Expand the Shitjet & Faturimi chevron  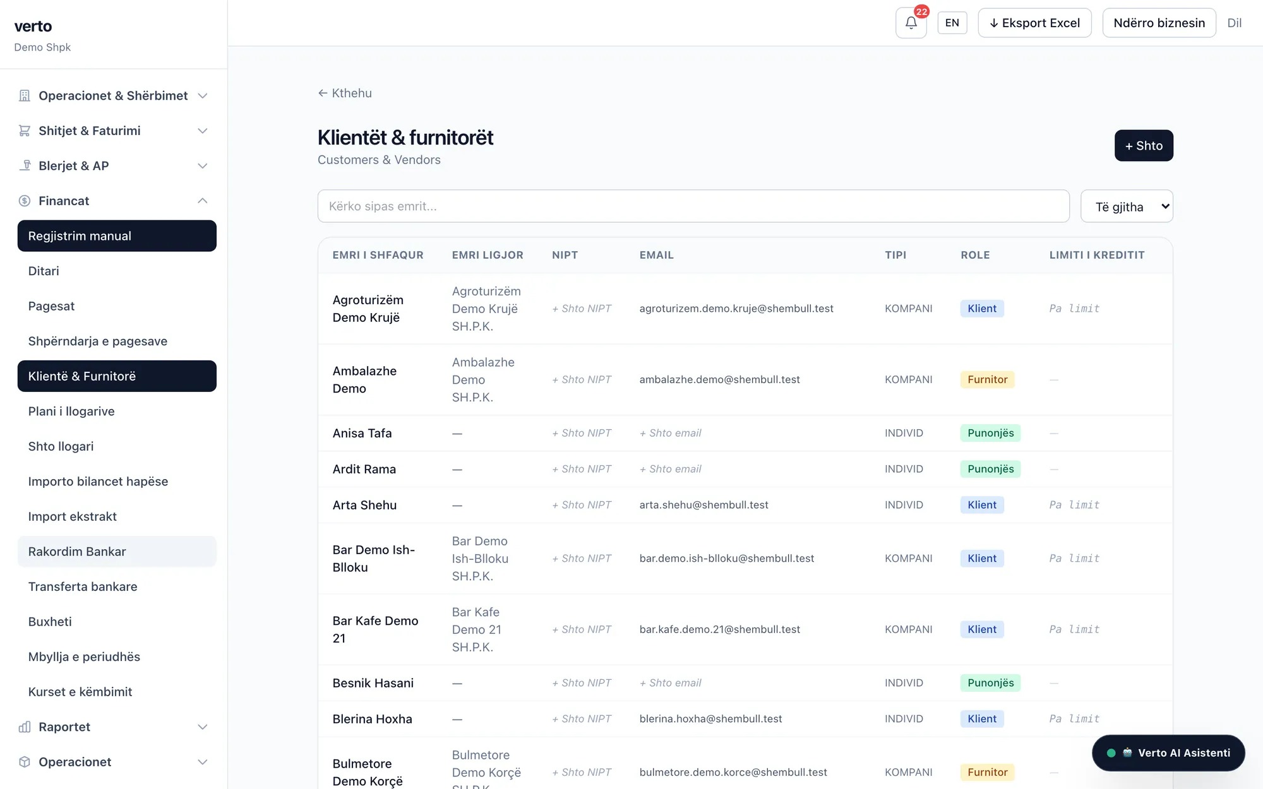point(203,131)
